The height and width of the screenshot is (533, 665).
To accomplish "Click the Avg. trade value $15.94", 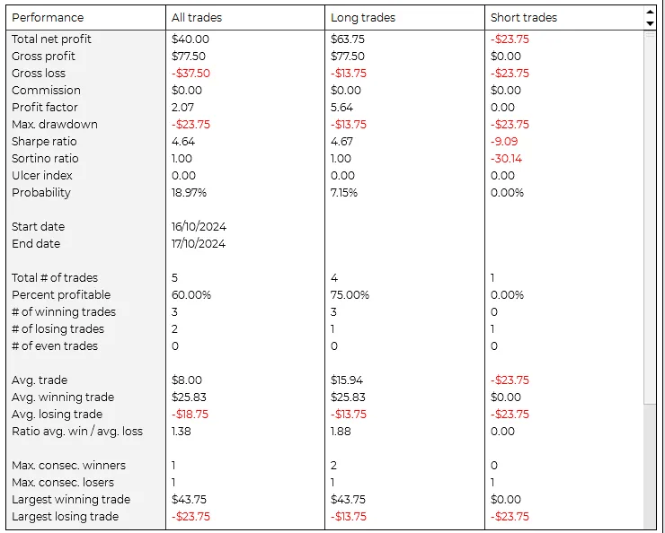I will click(x=347, y=380).
